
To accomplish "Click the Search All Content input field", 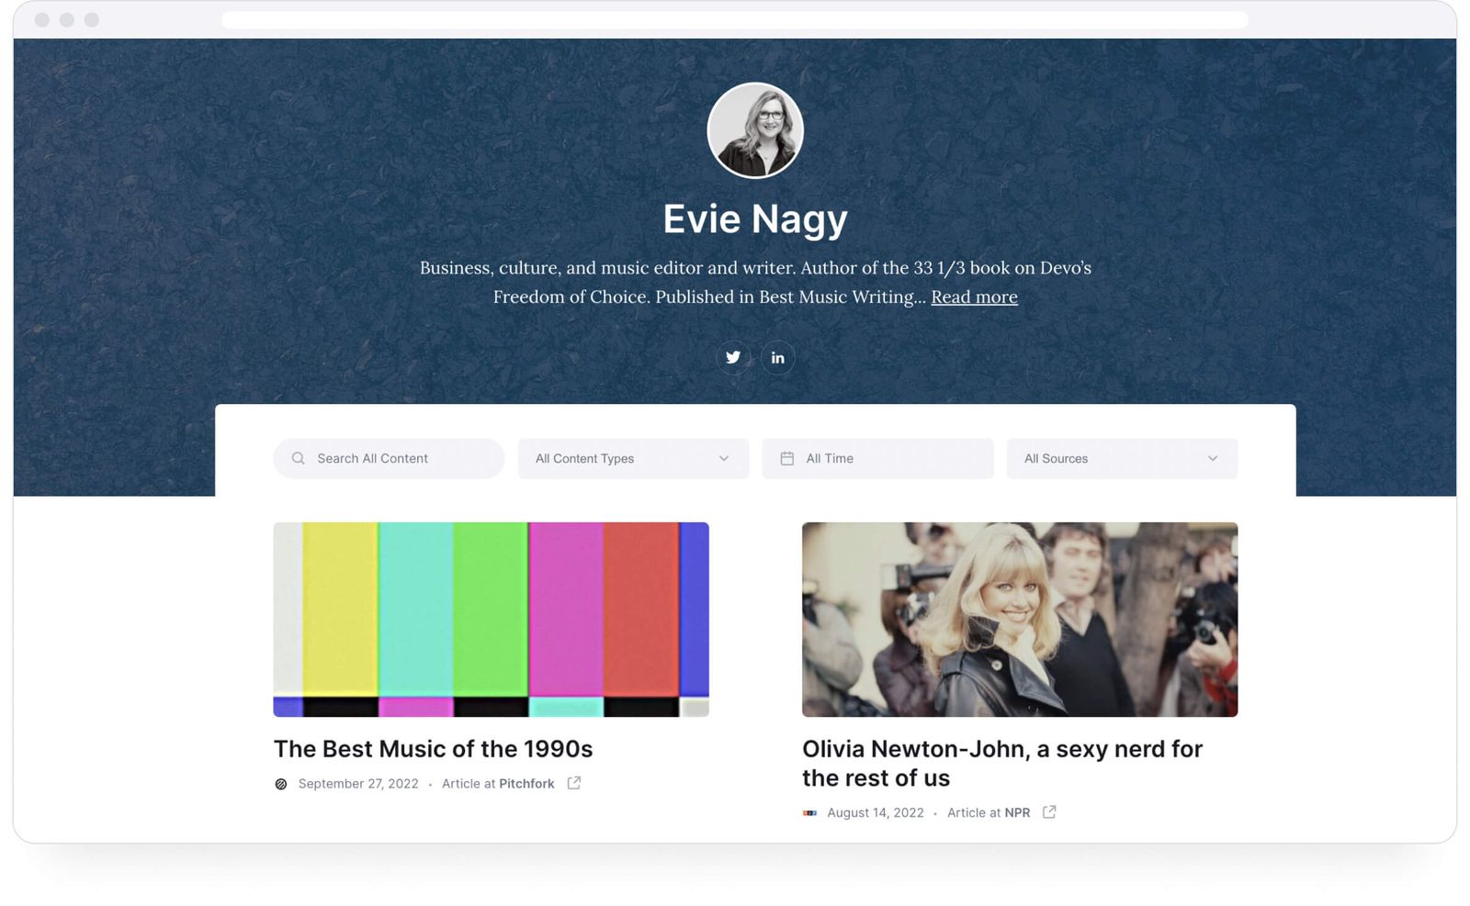I will [x=388, y=458].
